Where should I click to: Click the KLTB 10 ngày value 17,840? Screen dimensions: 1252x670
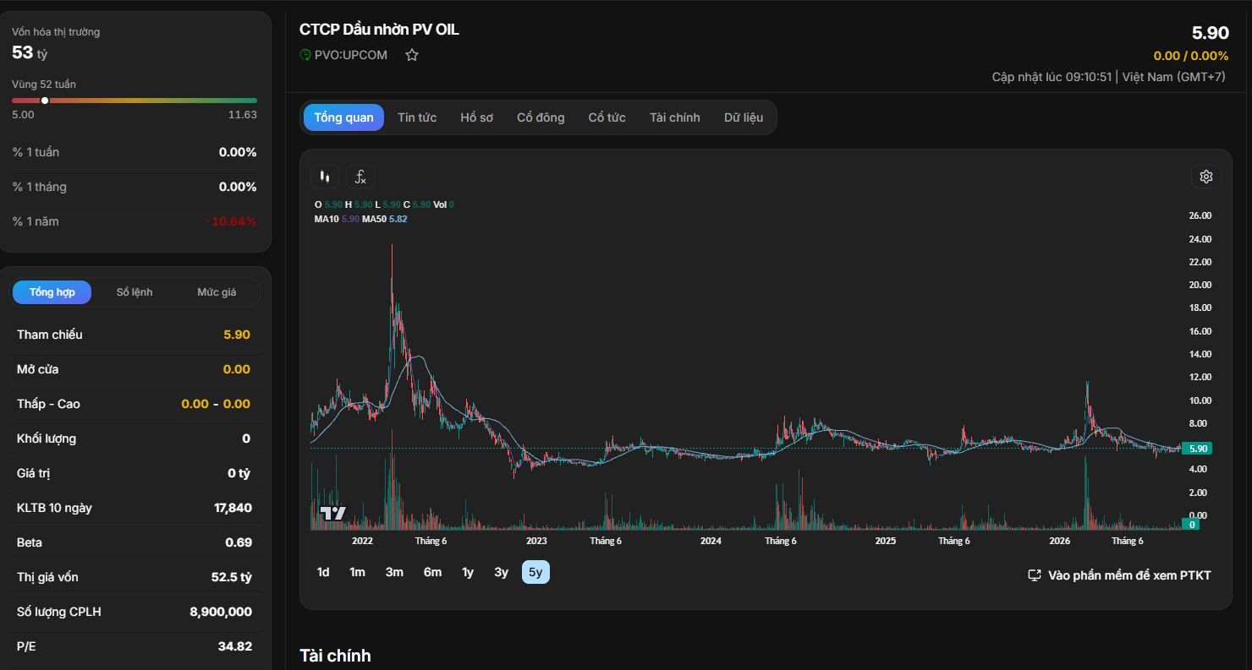[233, 508]
